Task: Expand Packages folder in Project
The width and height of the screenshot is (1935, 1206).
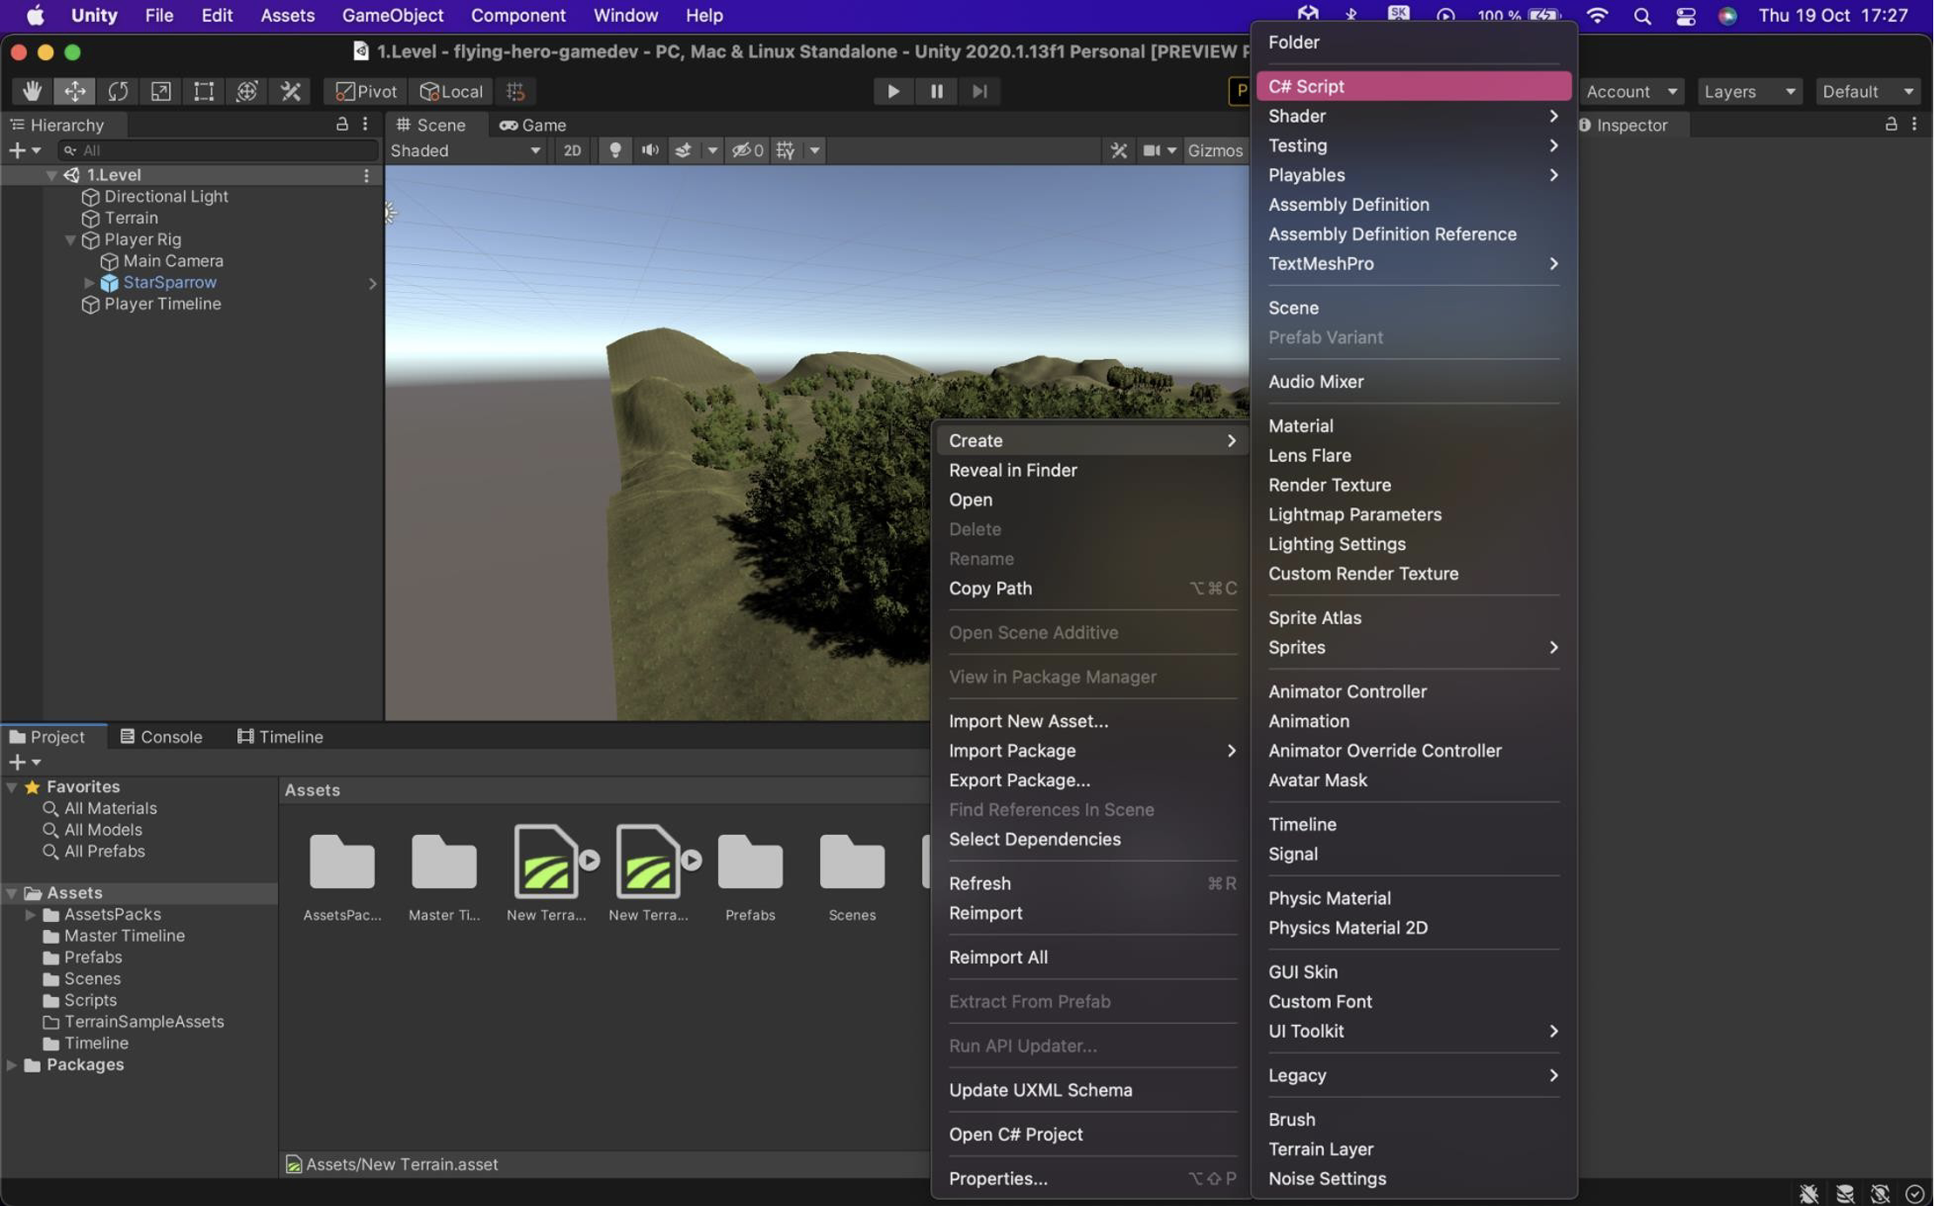Action: click(11, 1064)
